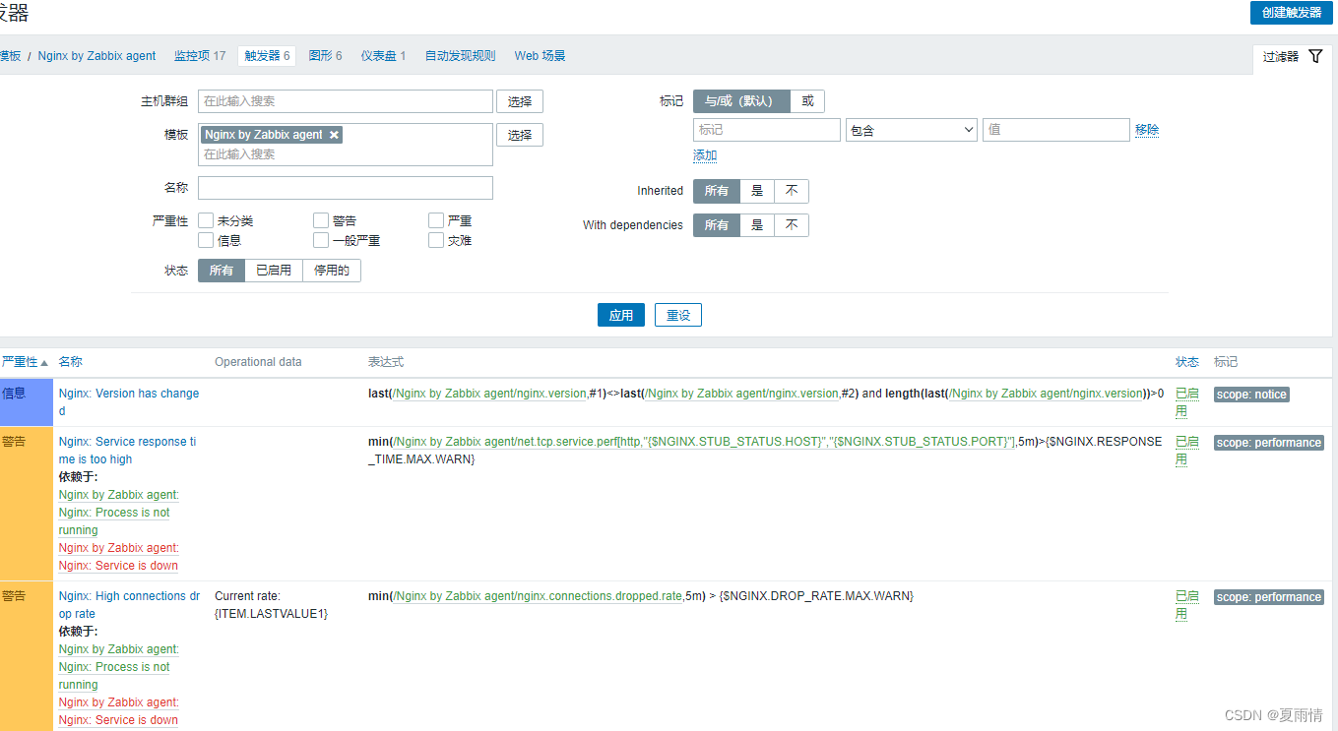This screenshot has height=731, width=1338.
Task: Click in the 主机群组 search field
Action: pos(346,101)
